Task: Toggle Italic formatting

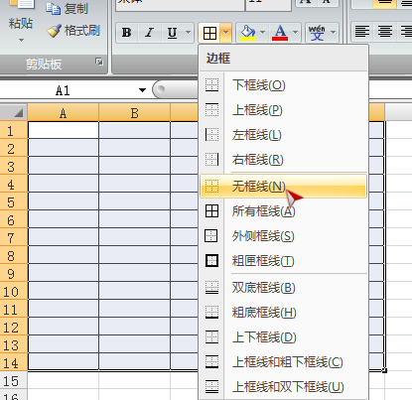Action: coord(149,33)
